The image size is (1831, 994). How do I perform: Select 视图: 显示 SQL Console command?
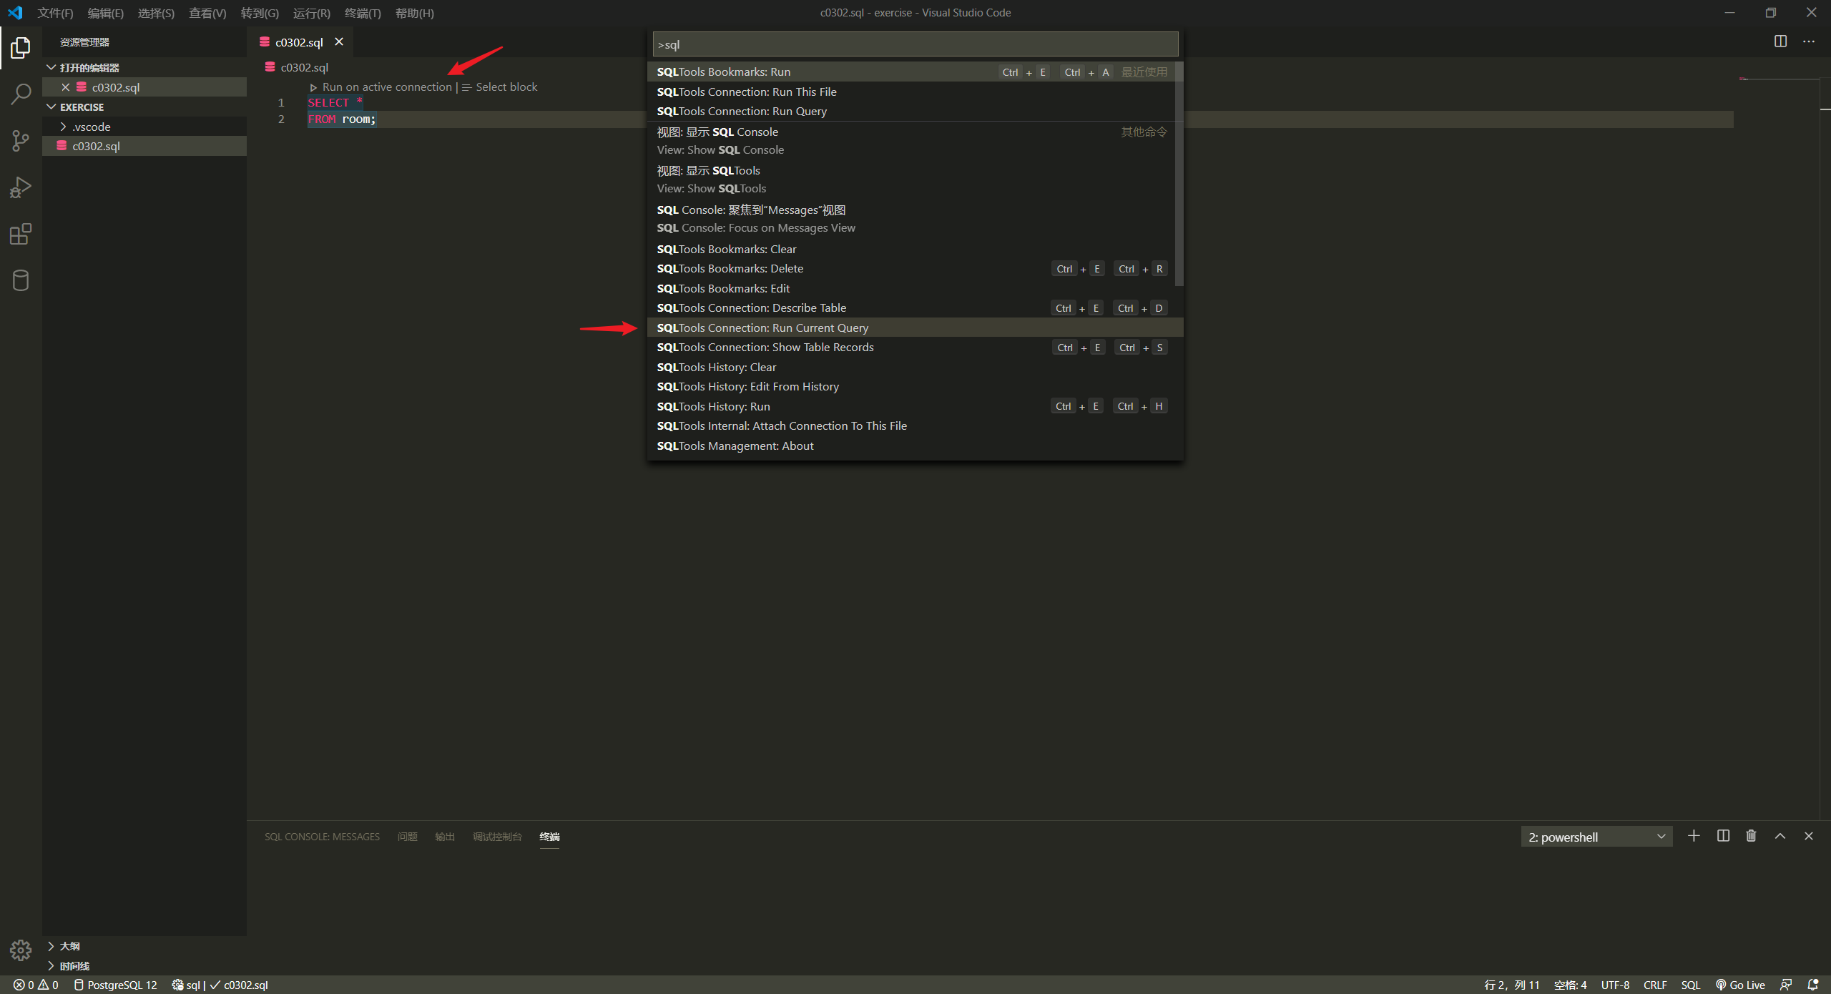point(912,141)
